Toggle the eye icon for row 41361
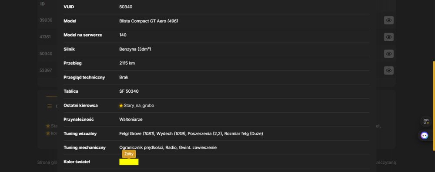 coord(388,37)
